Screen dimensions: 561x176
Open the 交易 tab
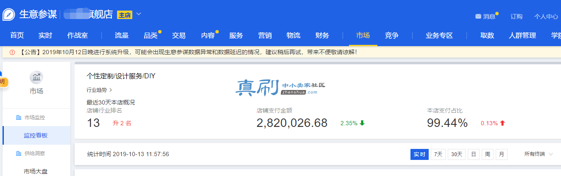coord(179,36)
